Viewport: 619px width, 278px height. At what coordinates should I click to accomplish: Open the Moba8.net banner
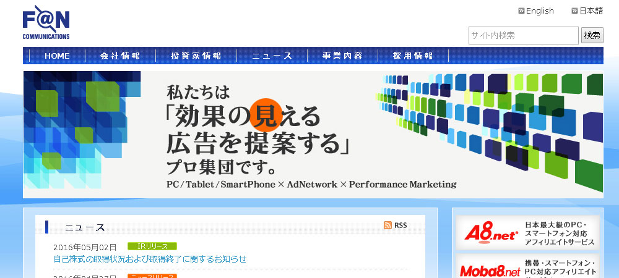coord(527,266)
